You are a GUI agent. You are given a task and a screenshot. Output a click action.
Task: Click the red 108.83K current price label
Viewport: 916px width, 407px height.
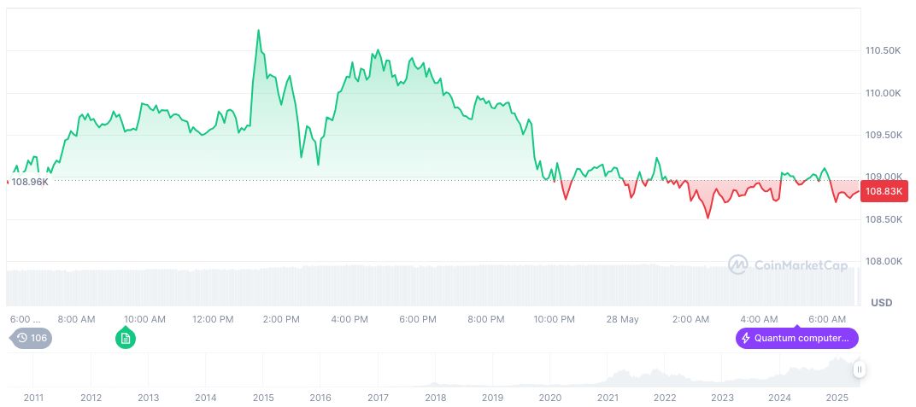point(884,191)
